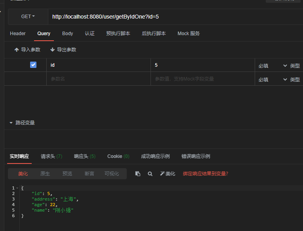Click 绑定响应结果到变量 link
Image resolution: width=303 pixels, height=231 pixels.
point(206,174)
